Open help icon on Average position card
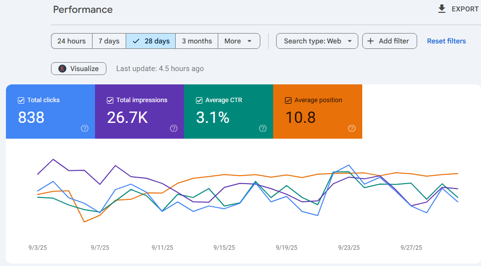Screen dimensions: 481x266 click(352, 128)
